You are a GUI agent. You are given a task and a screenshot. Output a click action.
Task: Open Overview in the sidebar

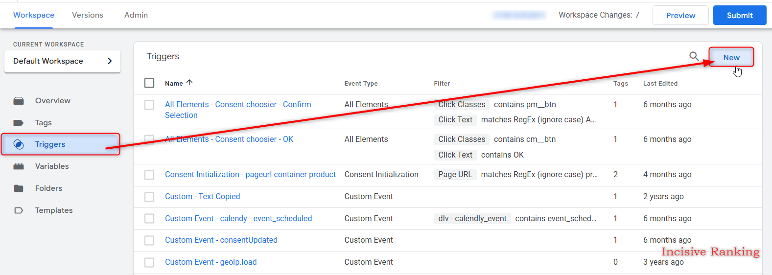point(53,101)
